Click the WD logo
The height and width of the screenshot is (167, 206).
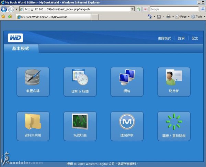click(x=15, y=38)
